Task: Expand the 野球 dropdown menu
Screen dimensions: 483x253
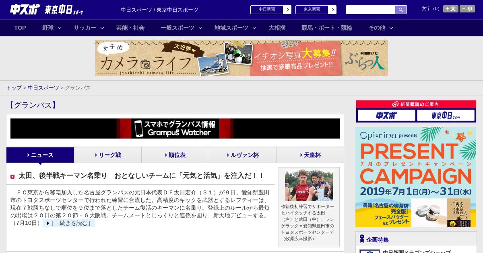Action: click(52, 28)
